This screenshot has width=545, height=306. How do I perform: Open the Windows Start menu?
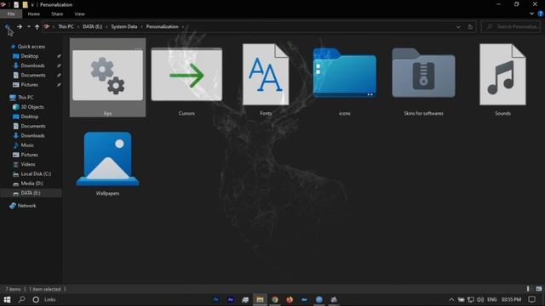click(7, 299)
